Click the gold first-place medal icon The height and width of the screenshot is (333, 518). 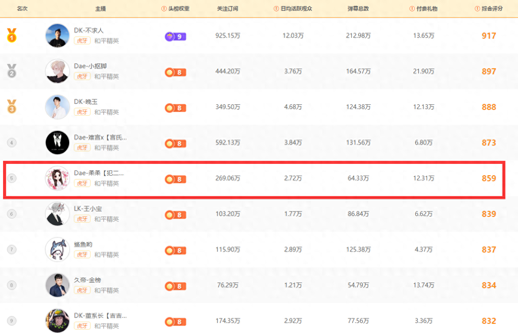click(x=12, y=36)
